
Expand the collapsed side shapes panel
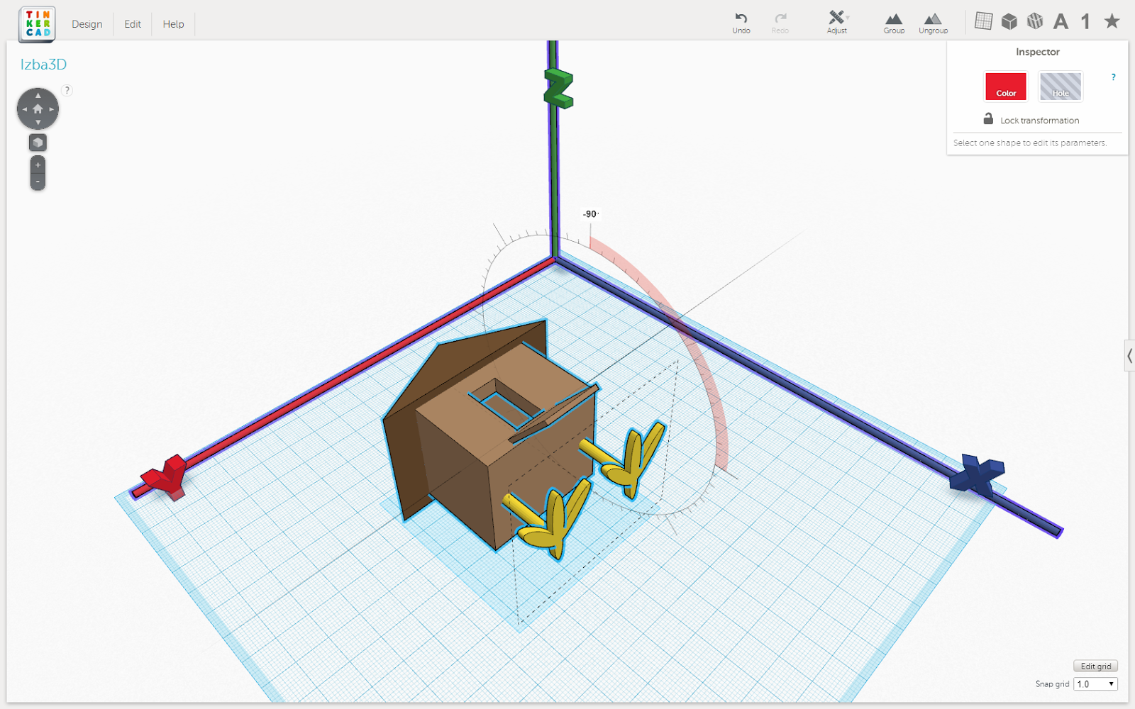[x=1129, y=356]
